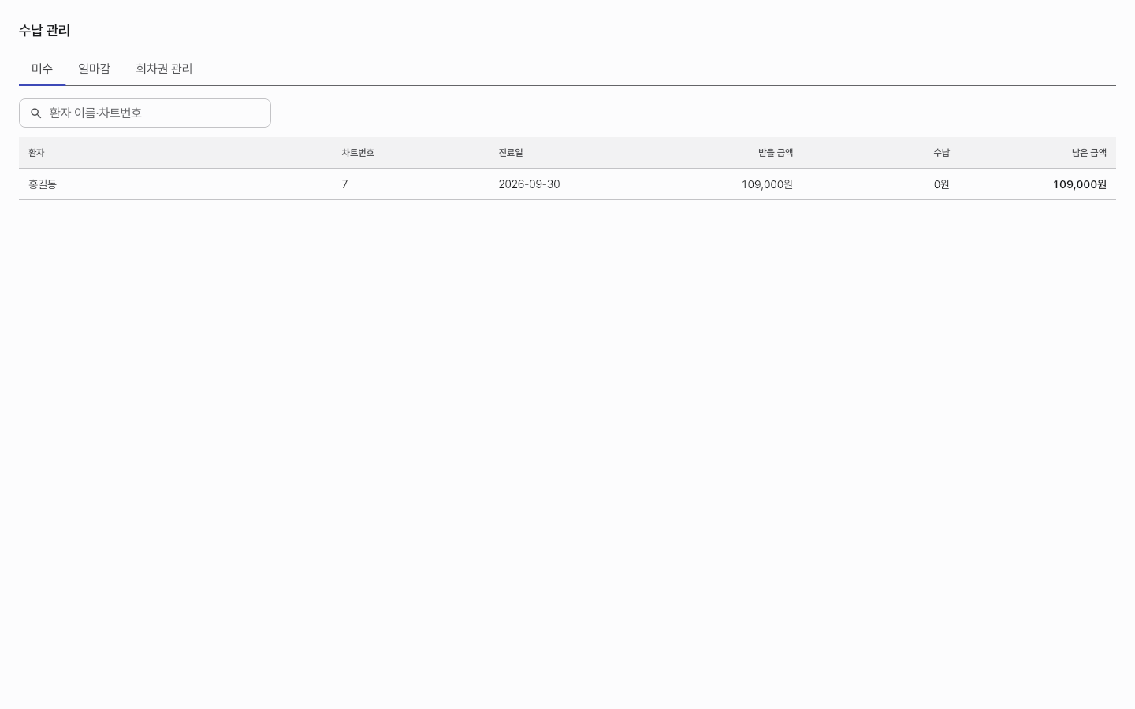The image size is (1135, 709).
Task: Select patient name 홍길동
Action: [43, 184]
